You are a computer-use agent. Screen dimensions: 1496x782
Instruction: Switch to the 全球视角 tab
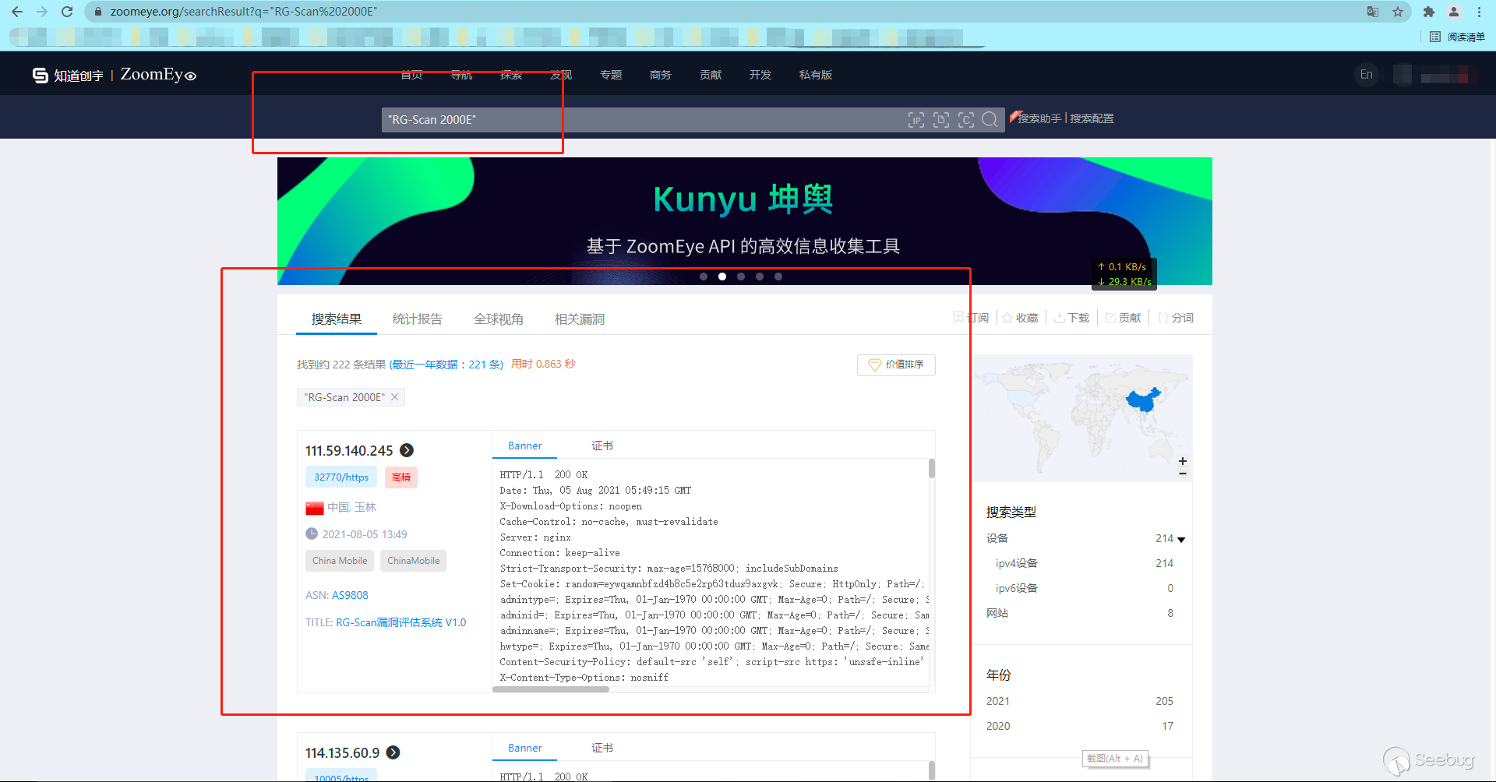pos(499,319)
